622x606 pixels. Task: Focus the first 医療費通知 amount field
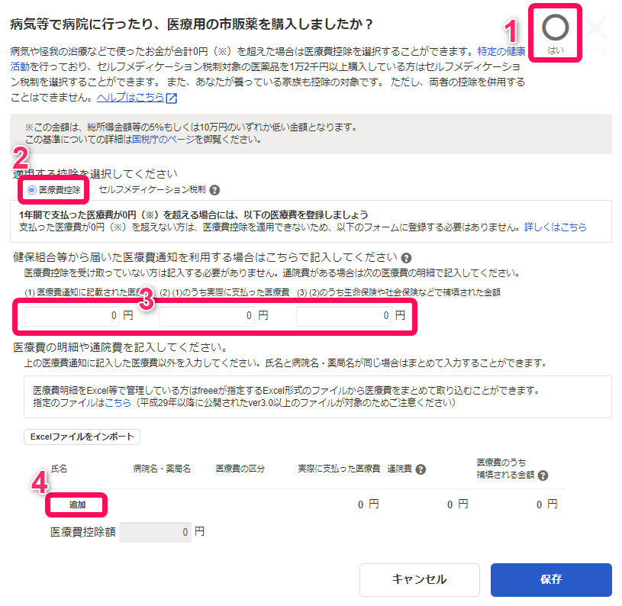[72, 316]
